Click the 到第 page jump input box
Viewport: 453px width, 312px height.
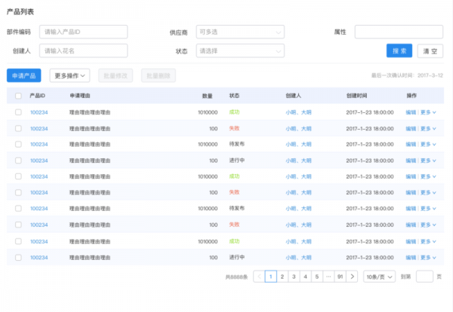424,277
